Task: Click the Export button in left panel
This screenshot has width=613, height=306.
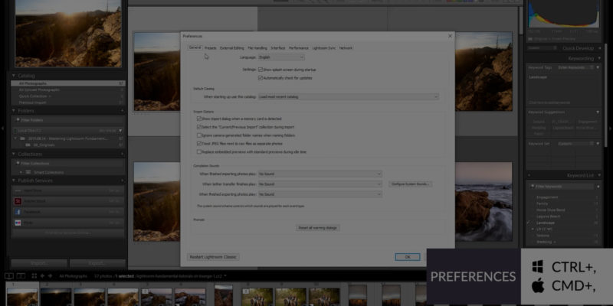Action: click(98, 263)
